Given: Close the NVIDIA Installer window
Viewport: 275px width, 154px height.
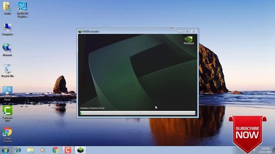Looking at the screenshot, I should (x=194, y=31).
